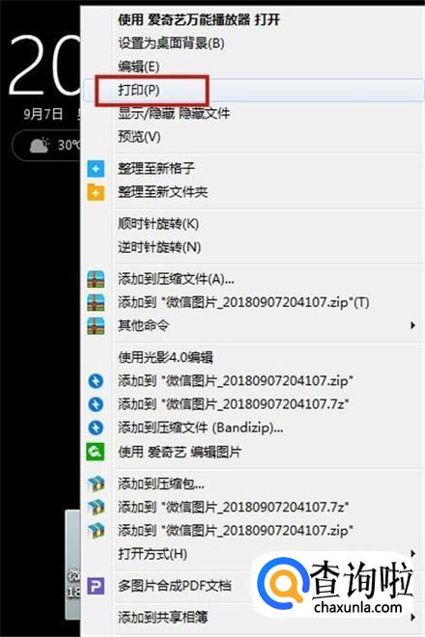
Task: Click the WinRAR icon beside 添加到压缩文件(A)...
Action: pos(96,280)
